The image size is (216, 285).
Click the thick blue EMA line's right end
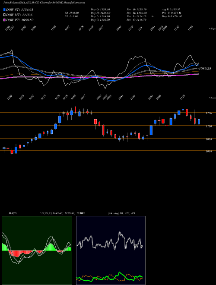[x=198, y=65]
